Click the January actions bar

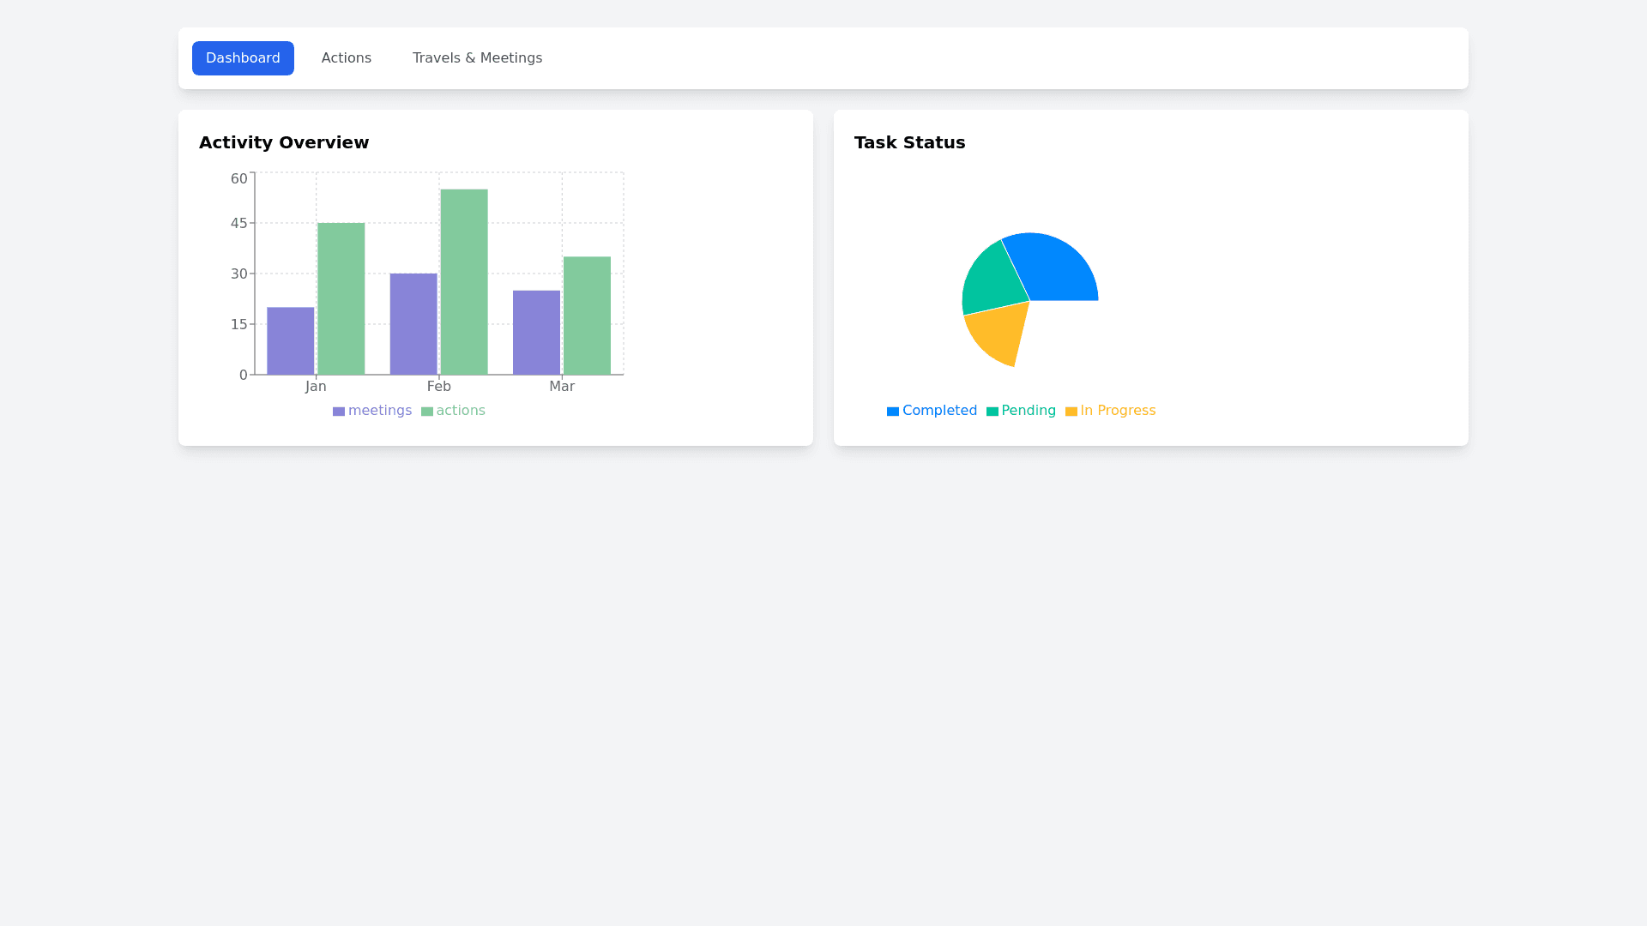pyautogui.click(x=341, y=298)
